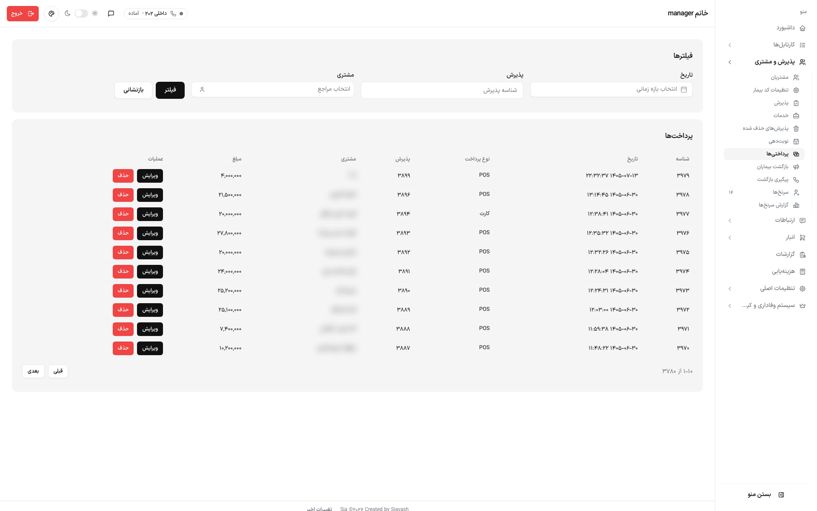Click the deleted admissions trash icon

(x=796, y=129)
